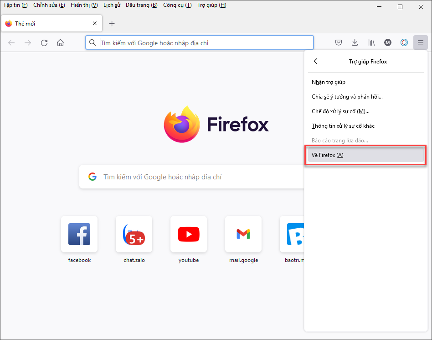Image resolution: width=432 pixels, height=340 pixels.
Task: Click the circular extension icon in toolbar
Action: [x=404, y=42]
